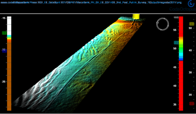Click the 30 tick on far-right scale
The image size is (196, 114).
click(x=190, y=72)
